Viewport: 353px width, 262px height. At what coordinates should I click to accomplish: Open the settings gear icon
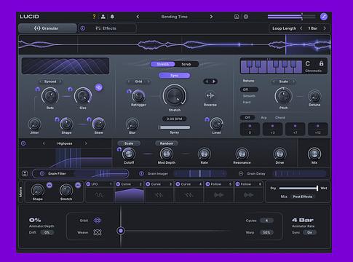click(246, 17)
